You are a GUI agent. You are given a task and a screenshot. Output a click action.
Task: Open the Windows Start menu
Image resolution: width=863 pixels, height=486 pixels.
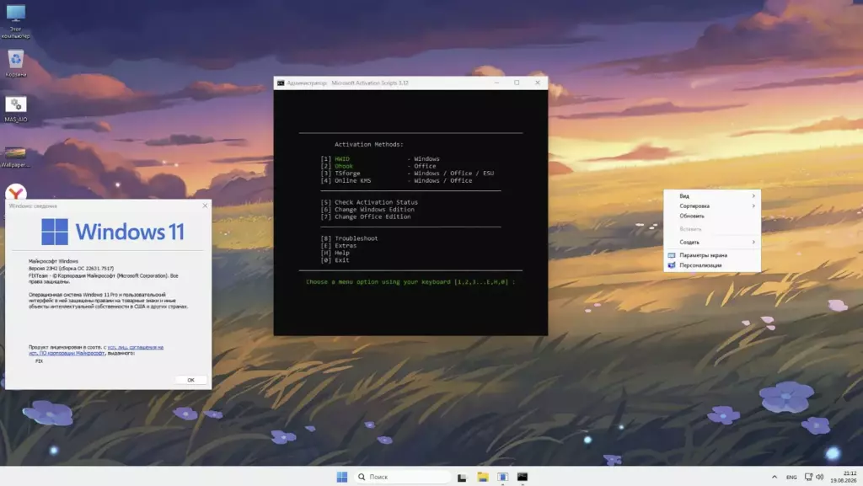342,477
